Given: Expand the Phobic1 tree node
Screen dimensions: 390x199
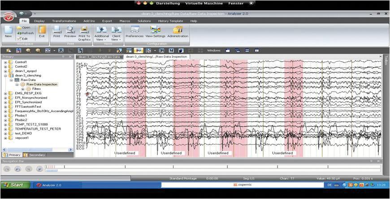Looking at the screenshot, I should [5, 116].
